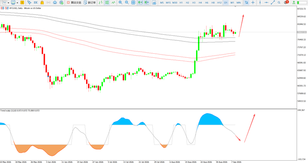
Task: Expand the templates dropdown arrow
Action: coord(17,3)
